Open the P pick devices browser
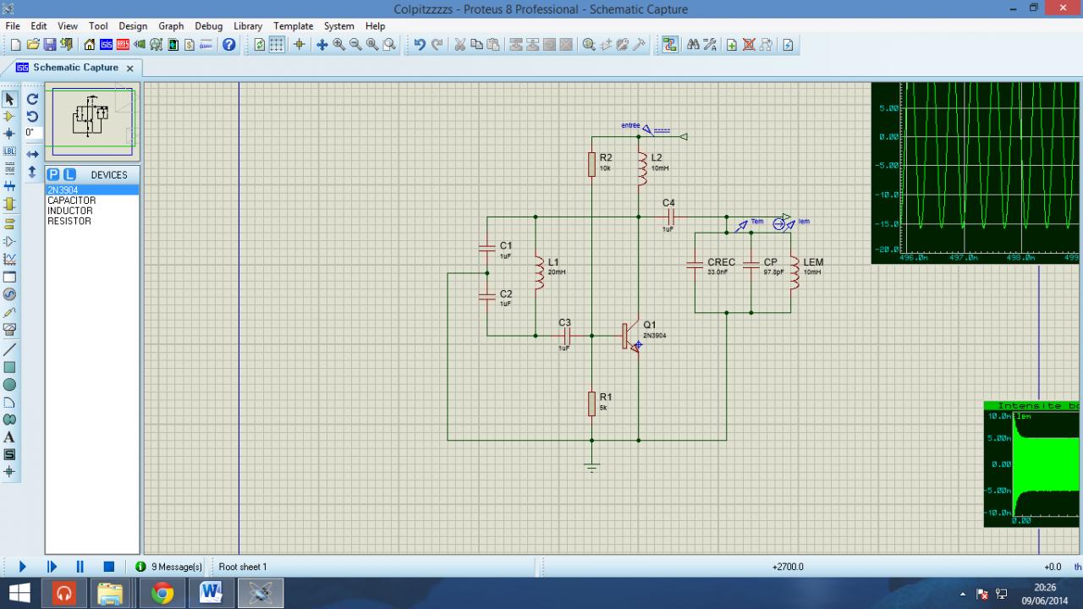This screenshot has width=1083, height=609. click(x=54, y=175)
